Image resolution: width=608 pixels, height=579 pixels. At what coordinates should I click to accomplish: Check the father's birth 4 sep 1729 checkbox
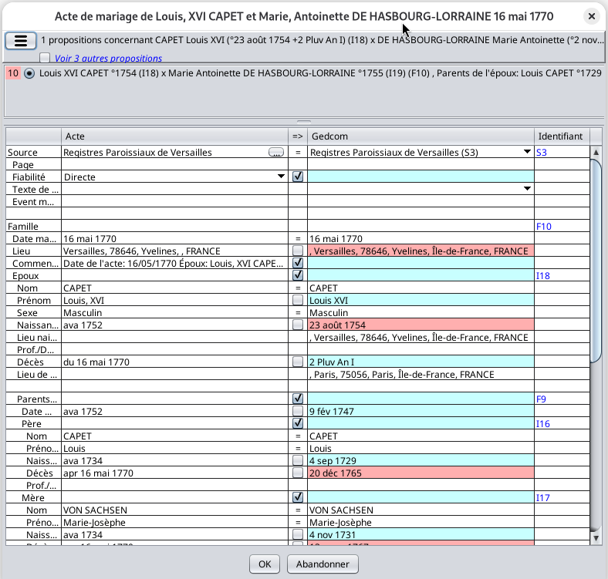pos(298,461)
